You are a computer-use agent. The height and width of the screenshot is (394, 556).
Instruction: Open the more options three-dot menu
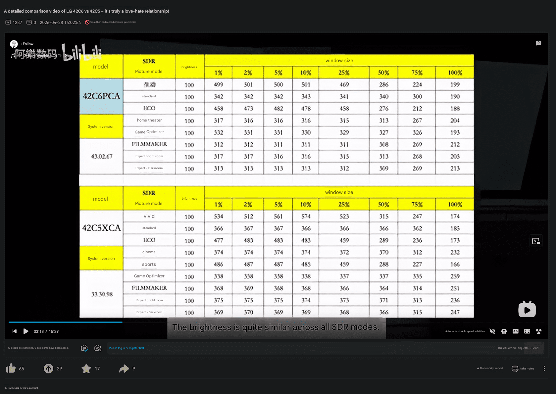tap(544, 369)
